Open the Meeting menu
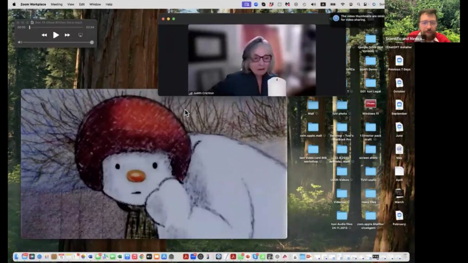 pyautogui.click(x=56, y=4)
